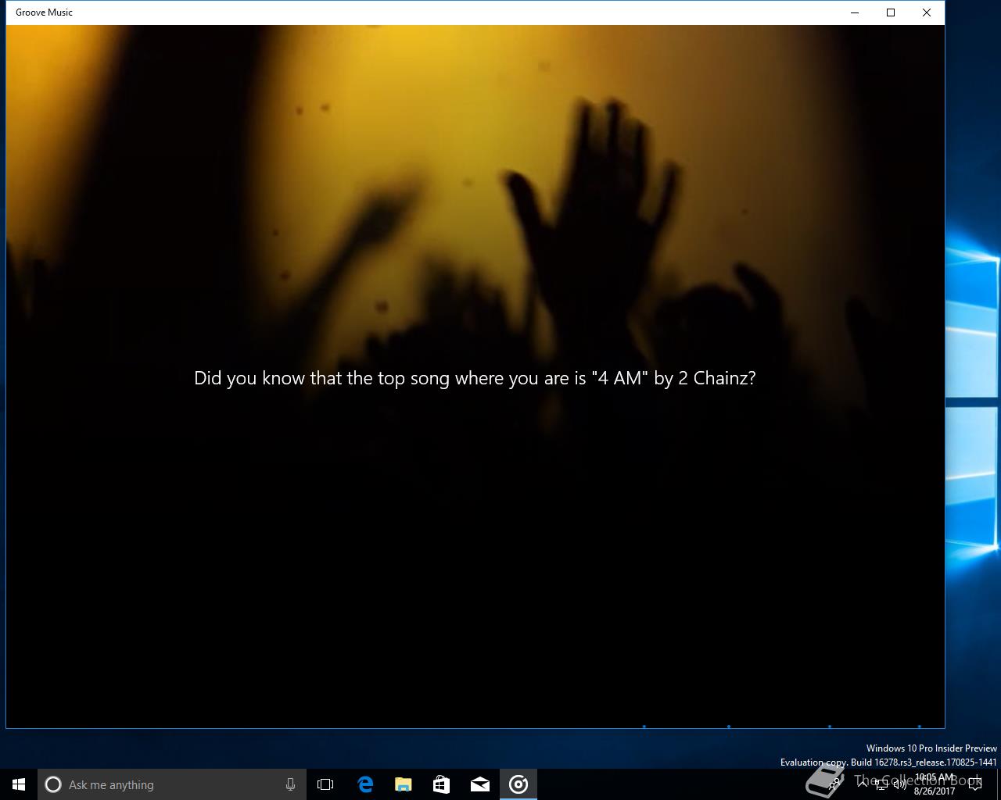Minimize the Groove Music window
This screenshot has width=1001, height=800.
pyautogui.click(x=854, y=12)
